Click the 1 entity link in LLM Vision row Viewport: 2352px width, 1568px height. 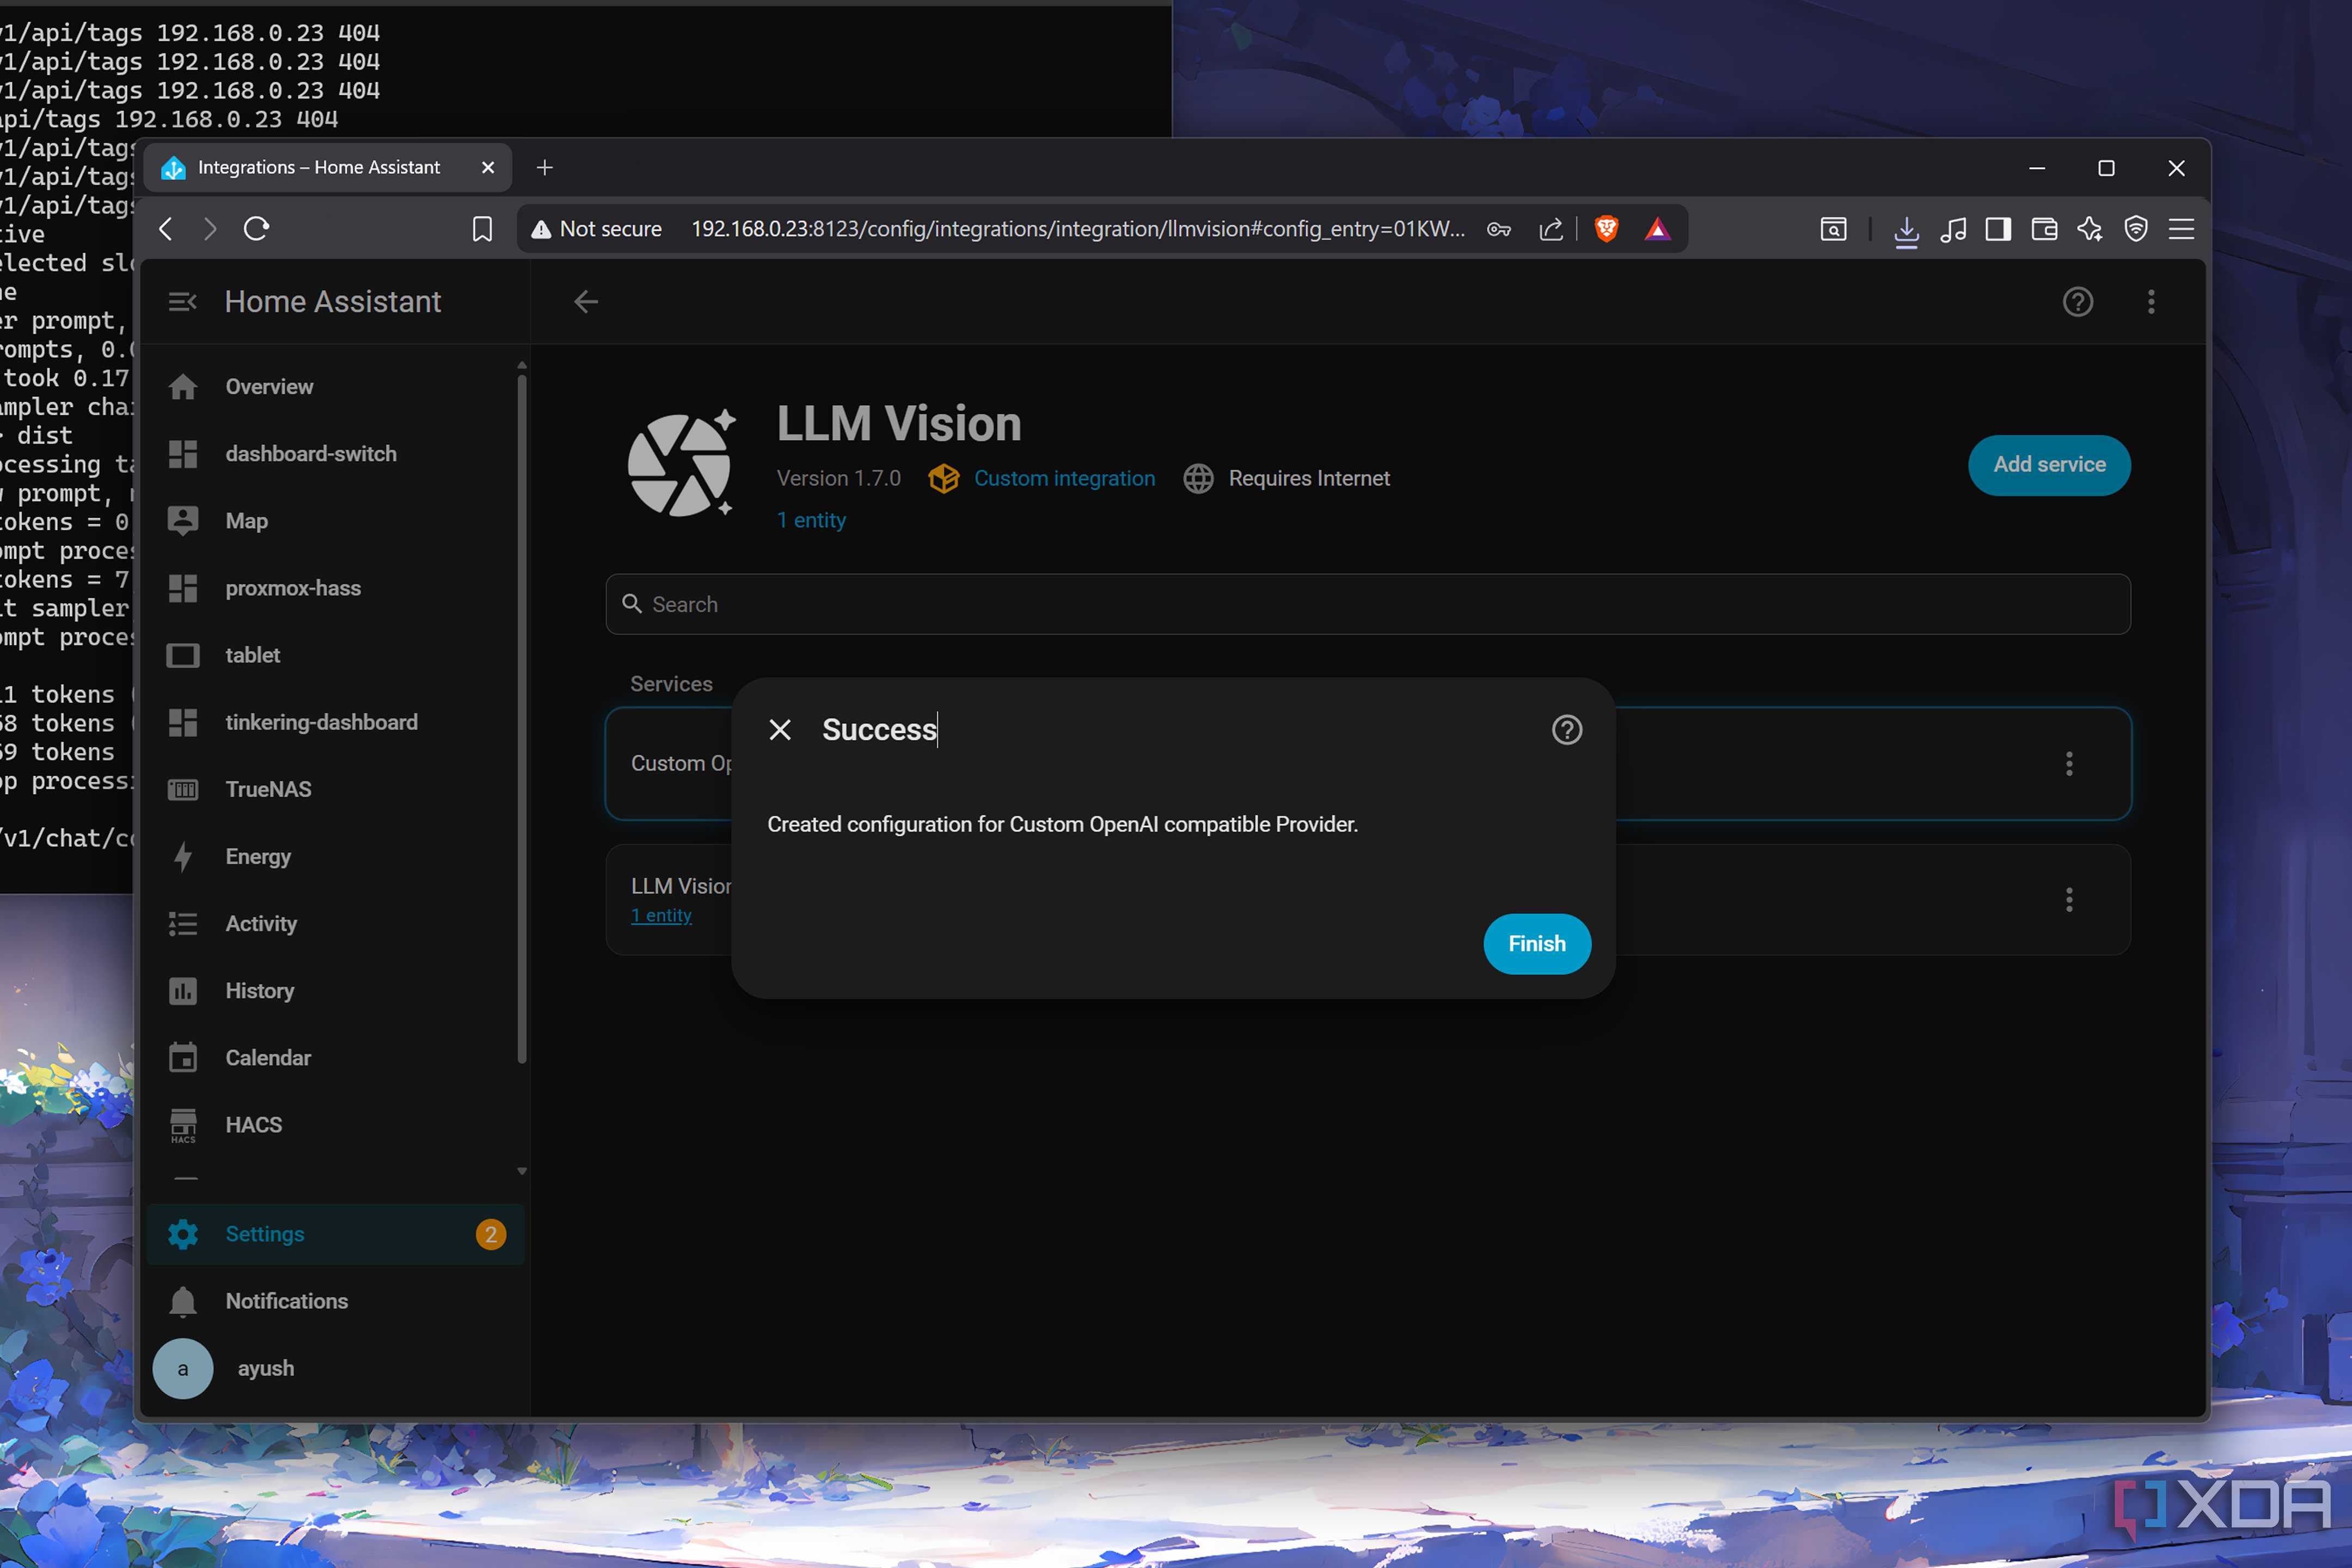coord(661,915)
